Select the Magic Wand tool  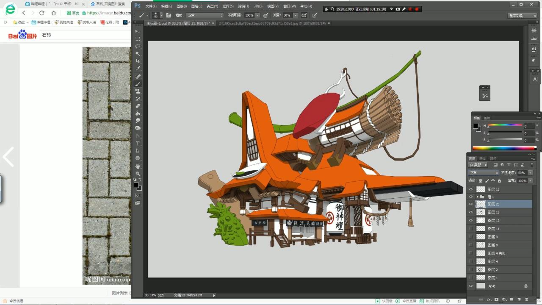pyautogui.click(x=138, y=53)
